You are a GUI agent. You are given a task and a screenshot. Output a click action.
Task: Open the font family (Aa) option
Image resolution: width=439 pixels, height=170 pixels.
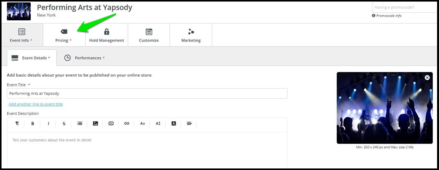pos(142,123)
